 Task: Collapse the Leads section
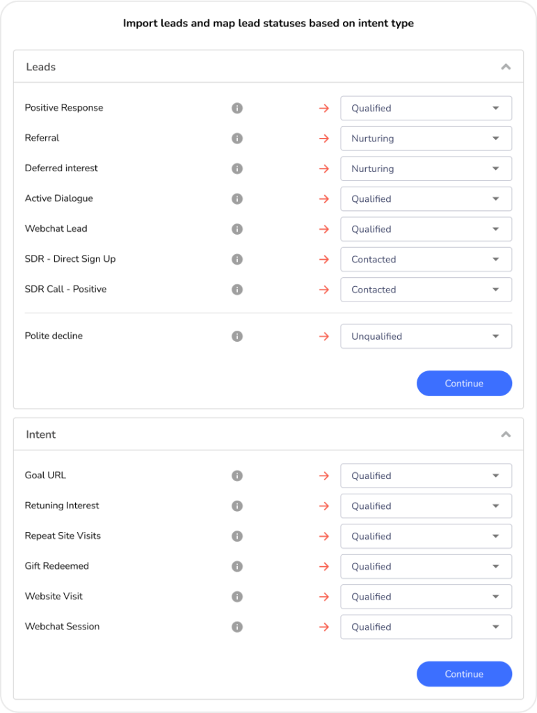coord(506,67)
